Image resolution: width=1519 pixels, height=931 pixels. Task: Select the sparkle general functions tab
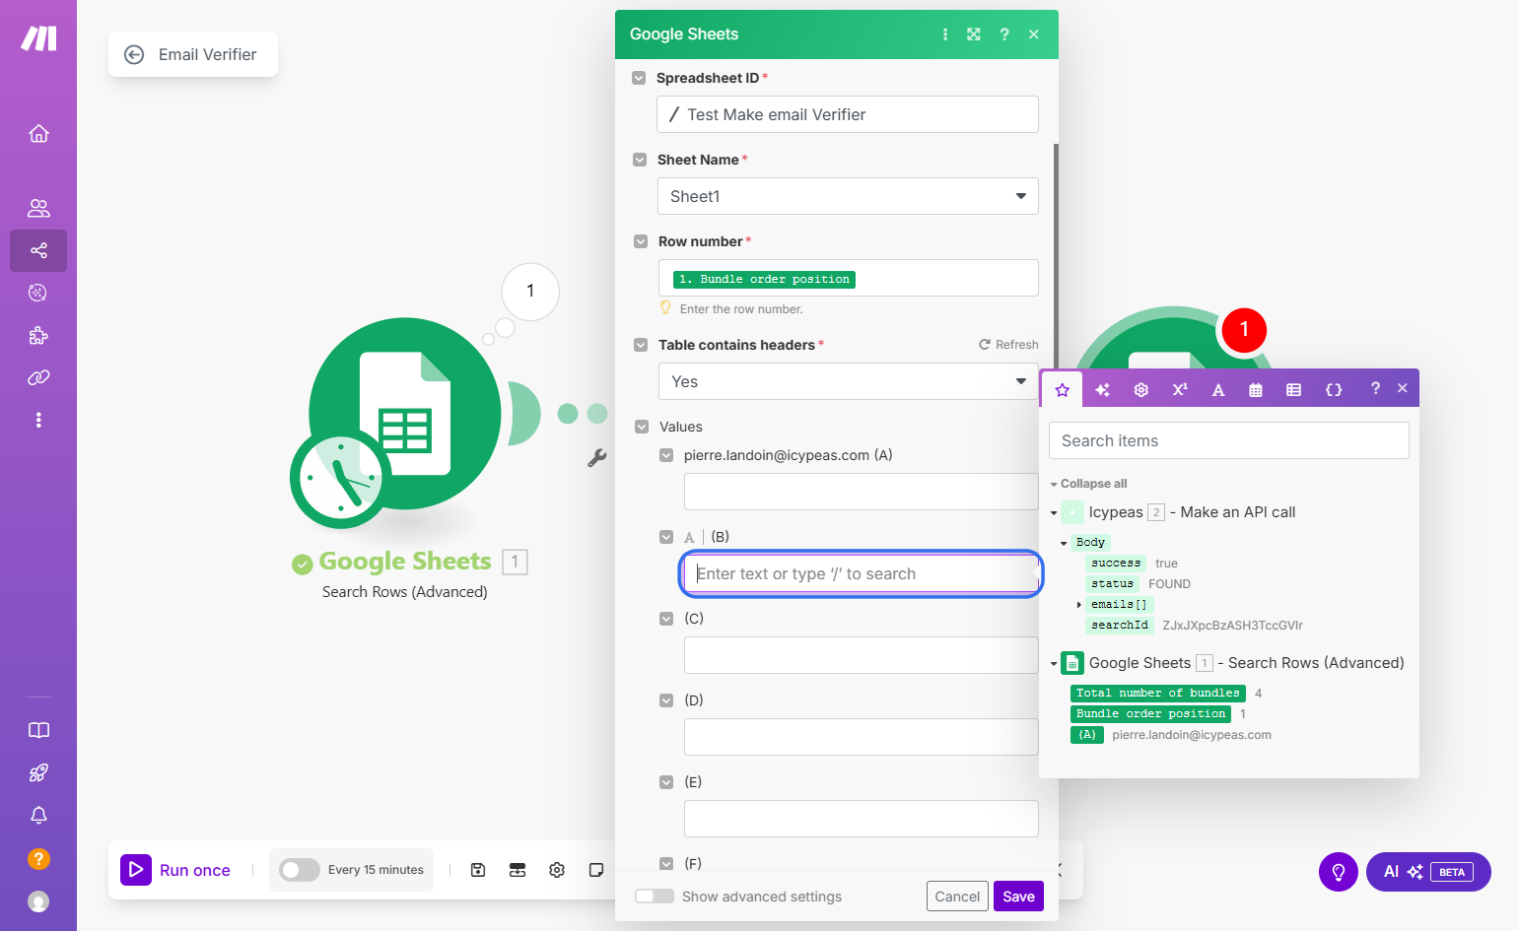pyautogui.click(x=1103, y=390)
